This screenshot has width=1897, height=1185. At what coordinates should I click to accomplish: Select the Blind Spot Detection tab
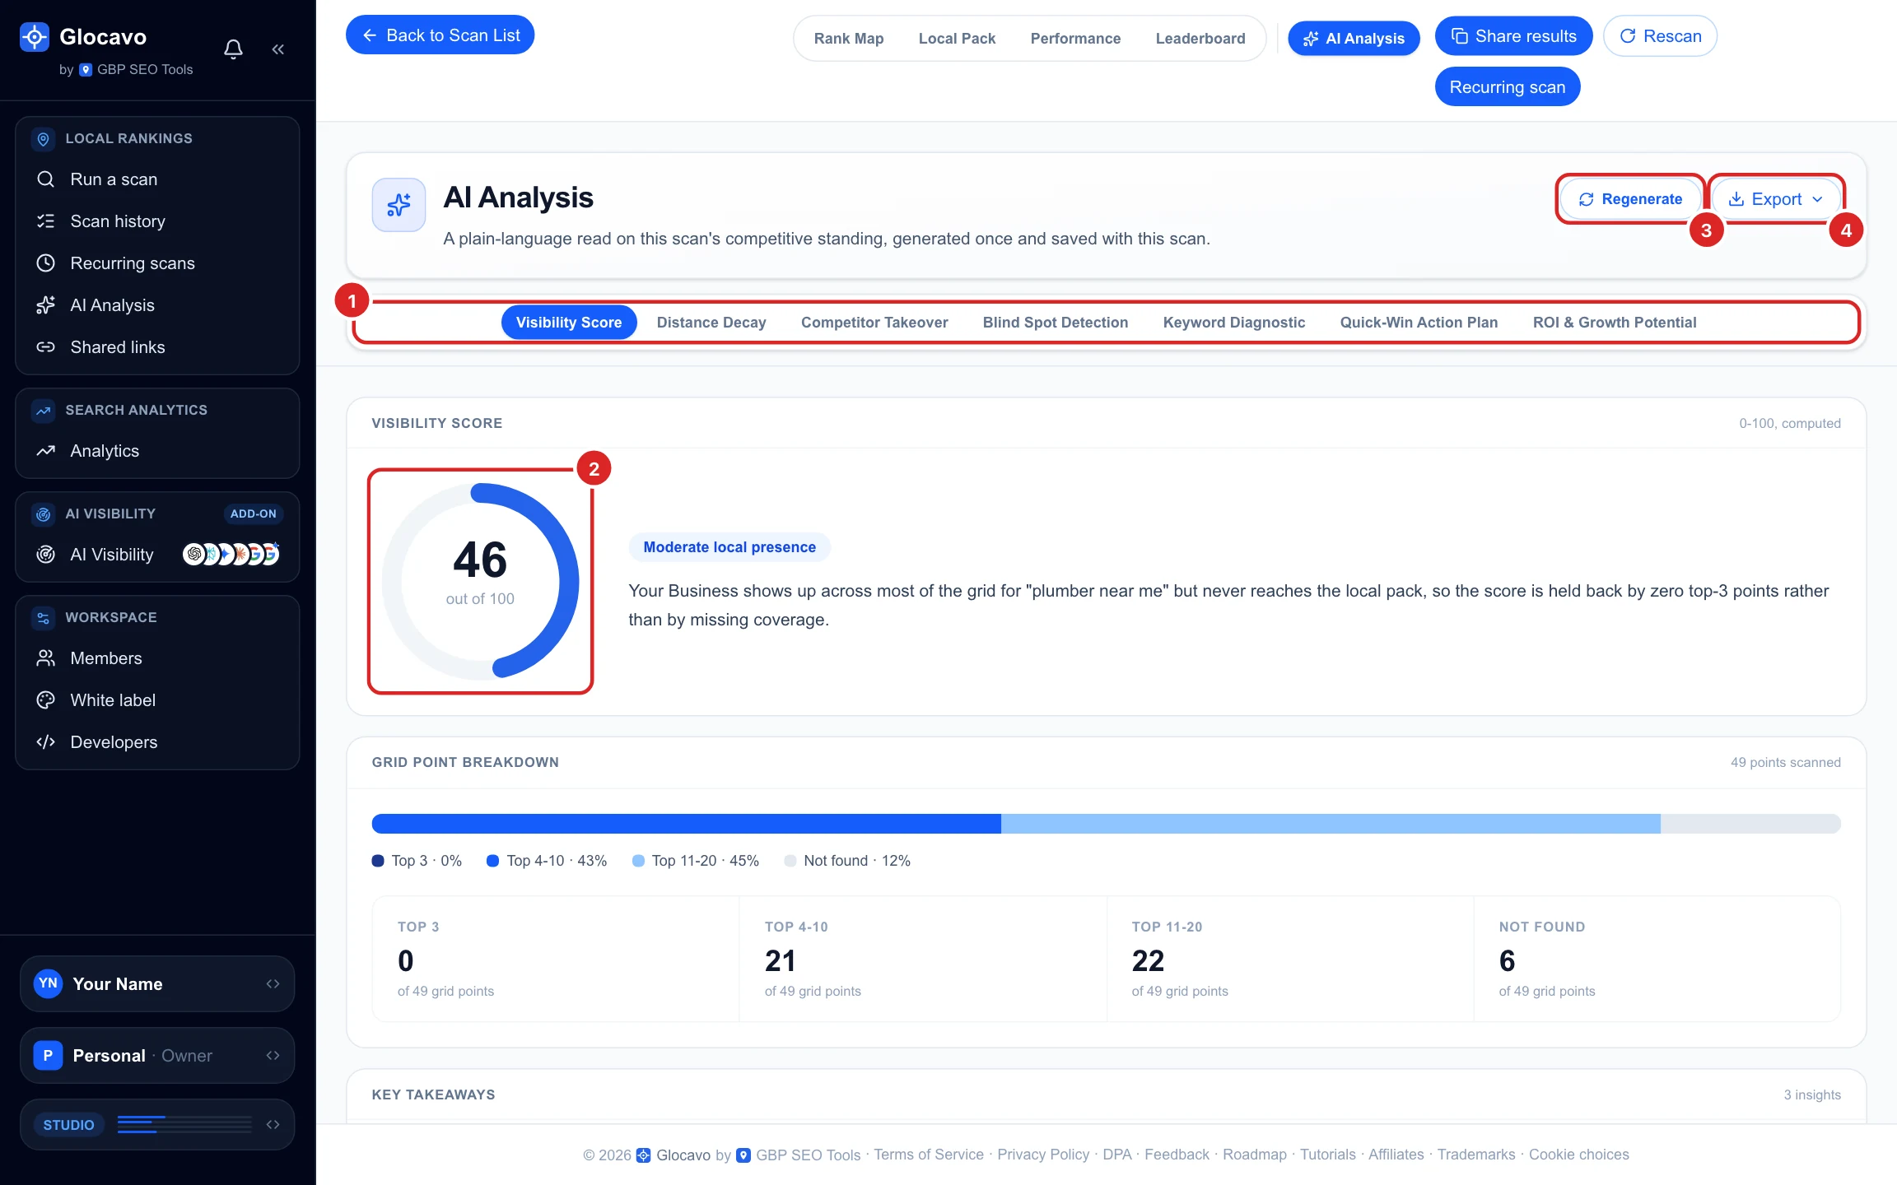point(1056,323)
